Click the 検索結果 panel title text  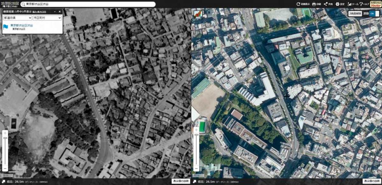[x=18, y=11]
